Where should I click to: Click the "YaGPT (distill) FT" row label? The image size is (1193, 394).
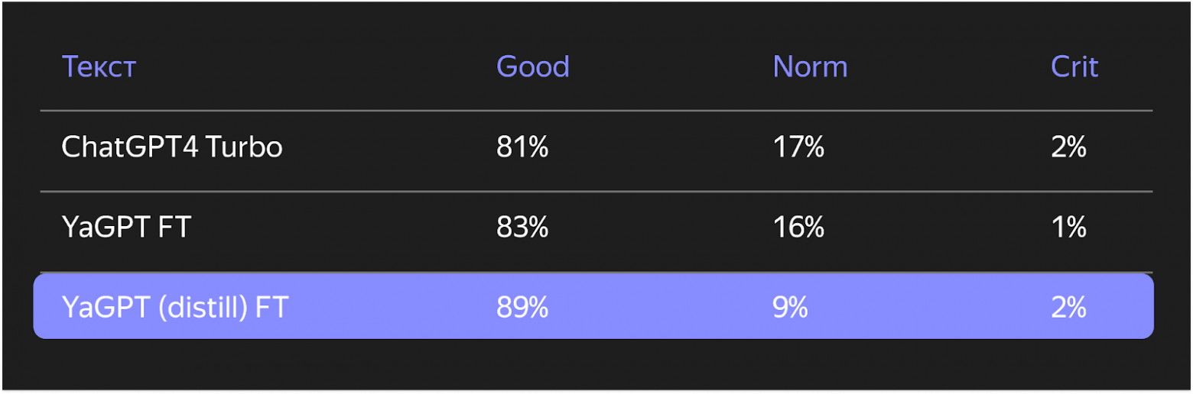[175, 307]
